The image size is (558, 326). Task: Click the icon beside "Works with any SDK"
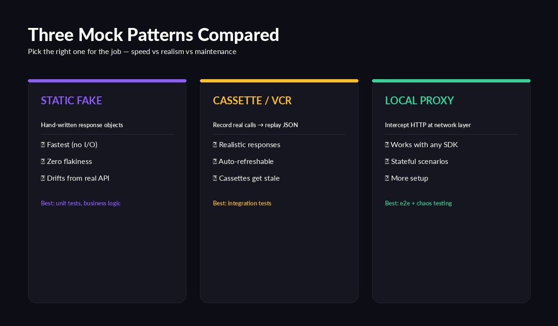(386, 144)
